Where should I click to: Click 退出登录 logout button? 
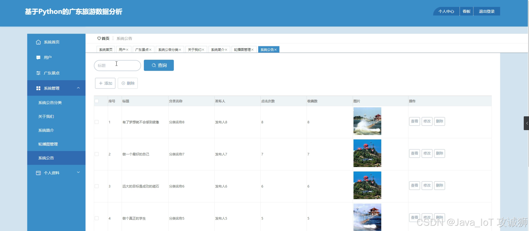click(487, 11)
